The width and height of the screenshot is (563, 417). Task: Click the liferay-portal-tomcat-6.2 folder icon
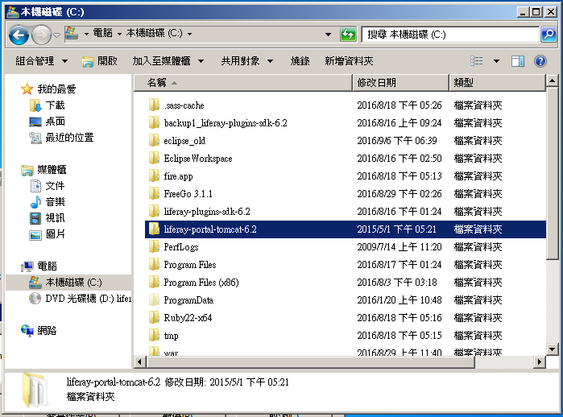154,229
